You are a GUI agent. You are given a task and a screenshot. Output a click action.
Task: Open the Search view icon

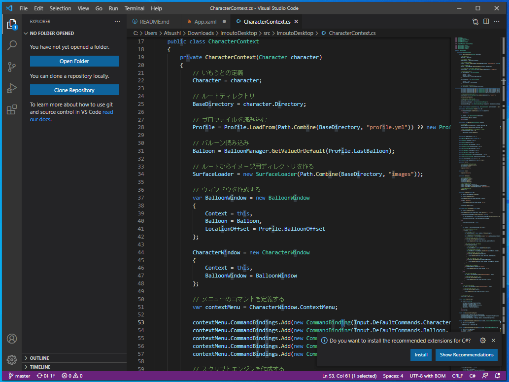[x=12, y=45]
